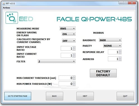Click the QEED logo image
This screenshot has width=139, height=106.
click(x=19, y=18)
